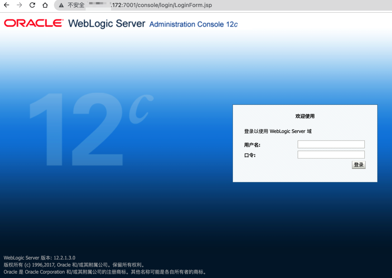Click the Administration Console 12c heading
The height and width of the screenshot is (278, 392).
(x=194, y=24)
